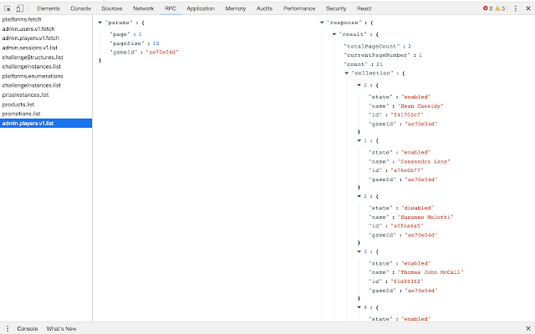This screenshot has height=334, width=535.
Task: Toggle the device toolbar icon
Action: tap(20, 8)
